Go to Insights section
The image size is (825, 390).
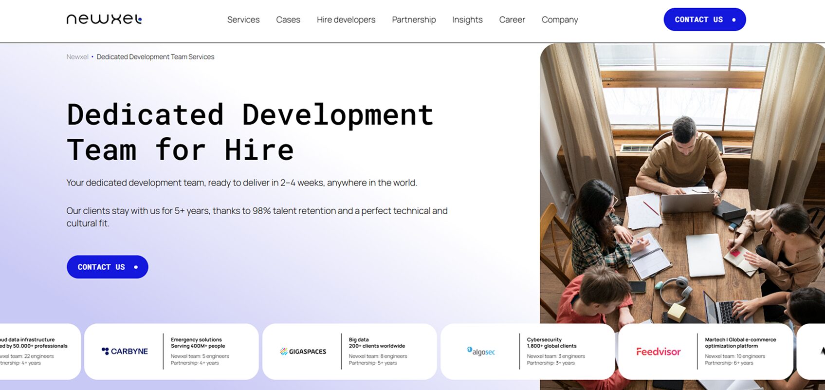click(x=467, y=19)
